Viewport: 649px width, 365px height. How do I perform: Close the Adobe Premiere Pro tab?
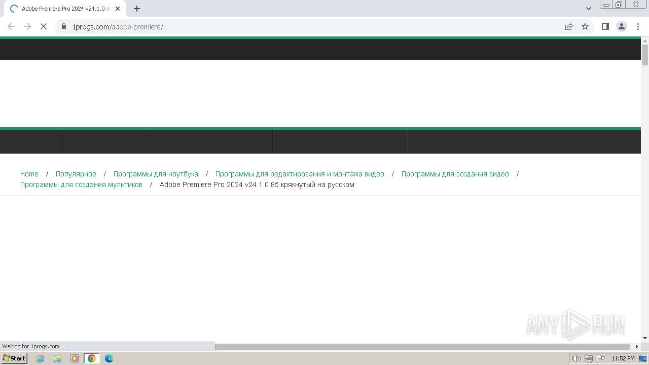118,9
